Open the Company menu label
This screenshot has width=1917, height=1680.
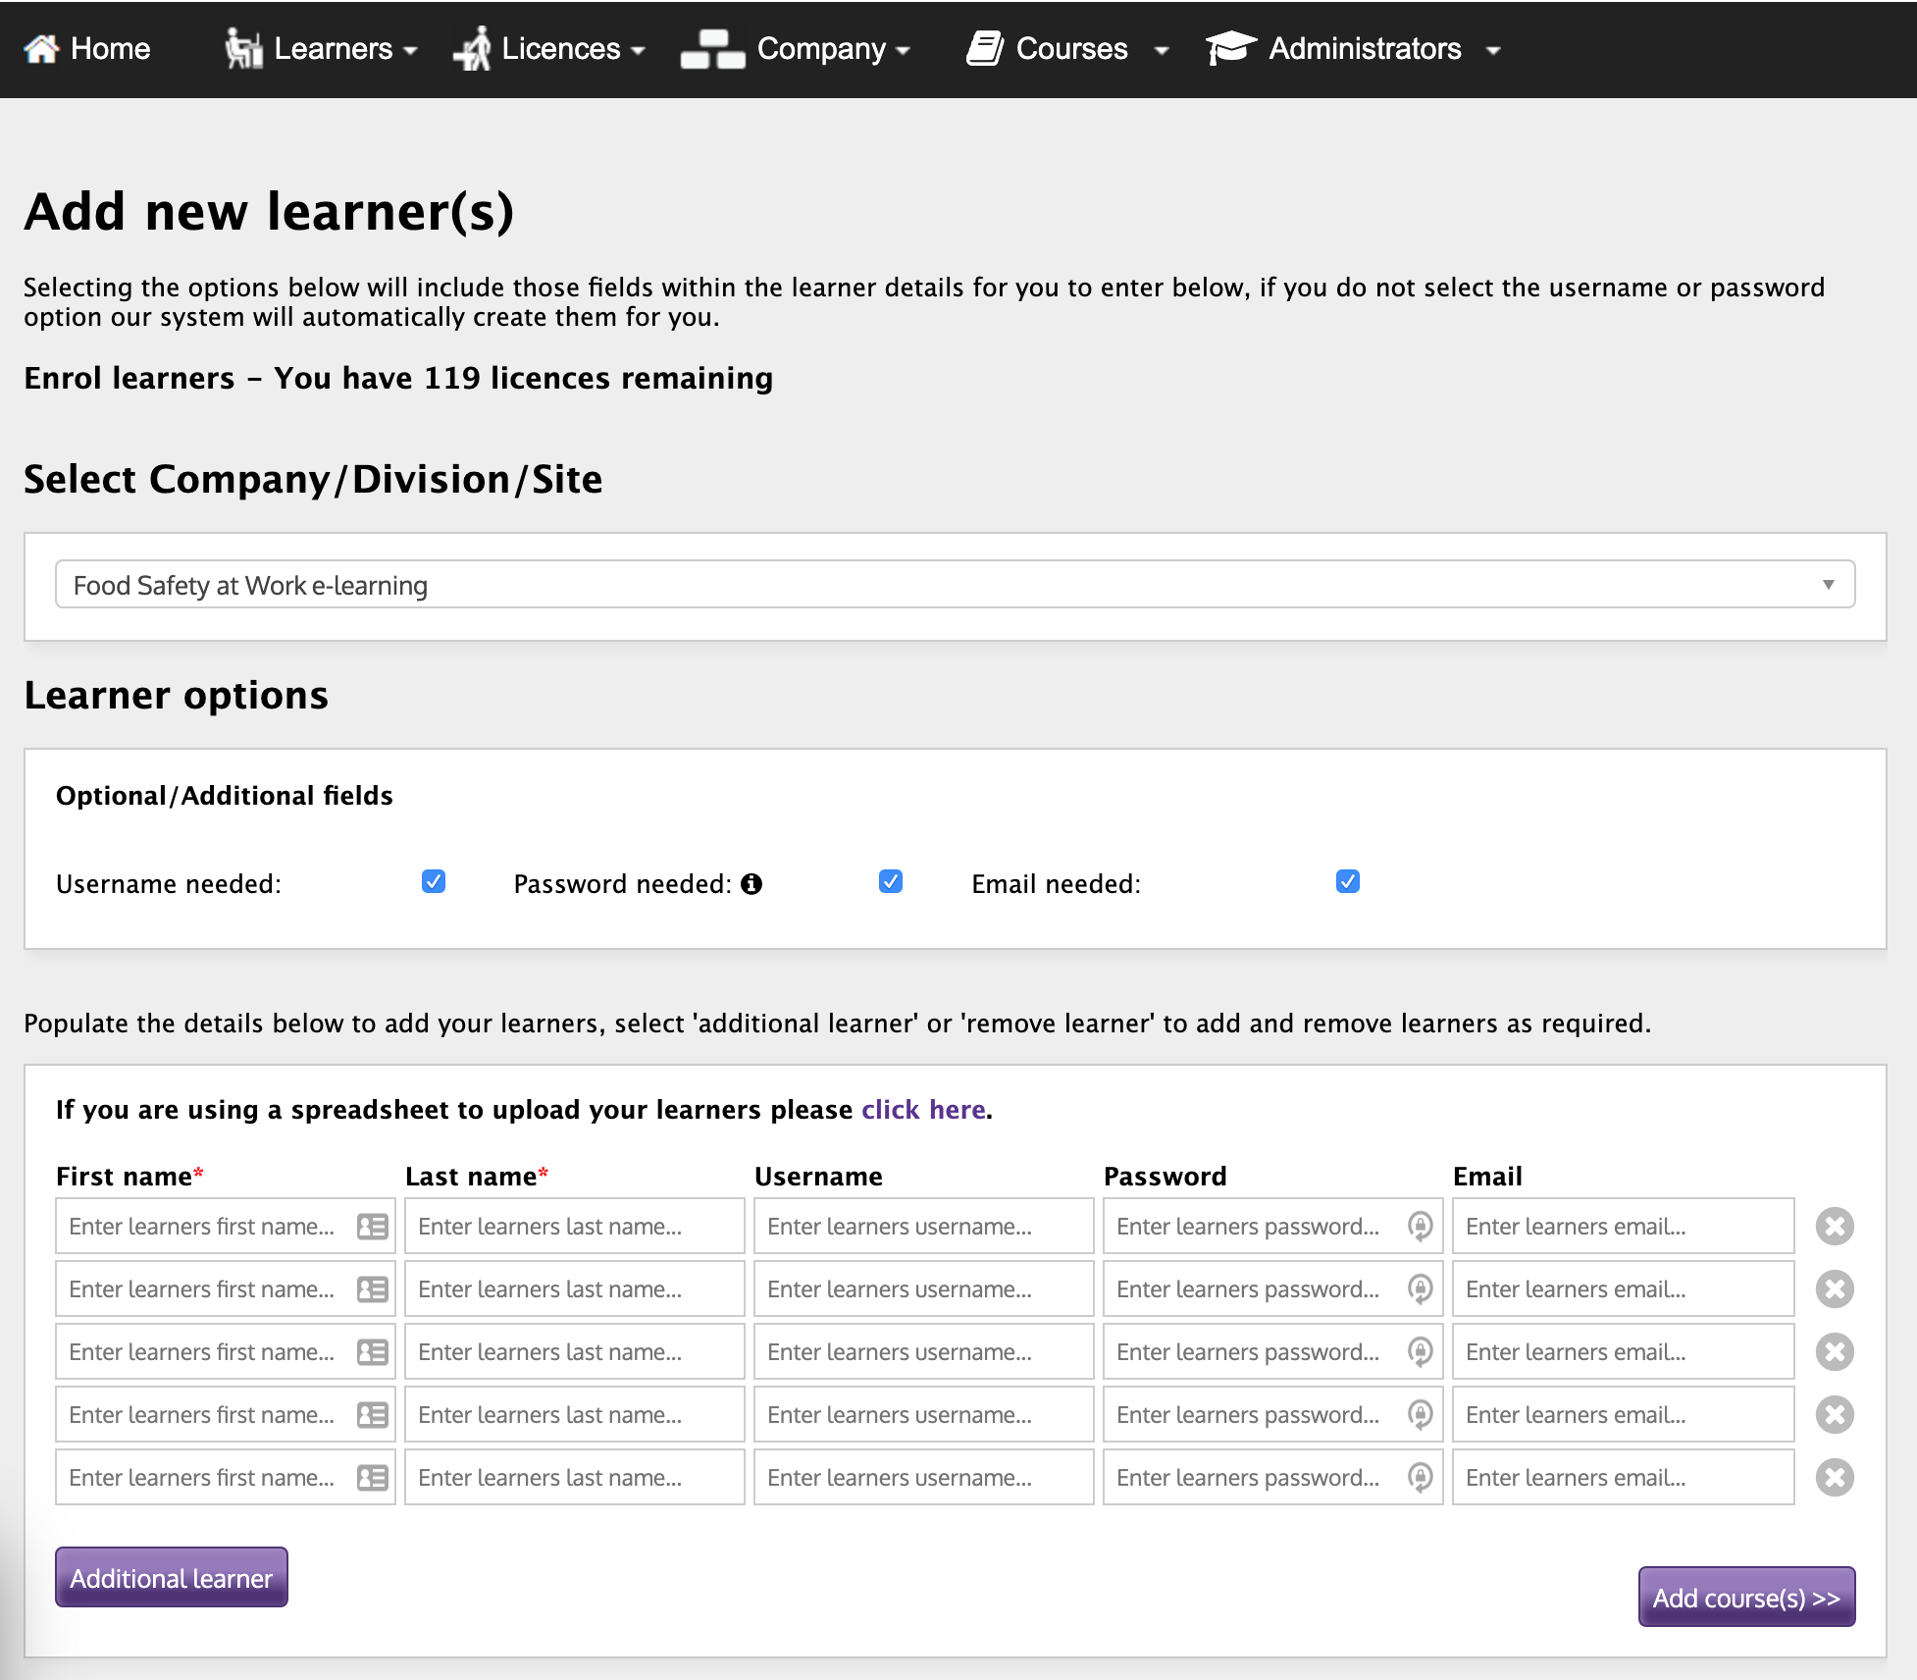pos(821,48)
